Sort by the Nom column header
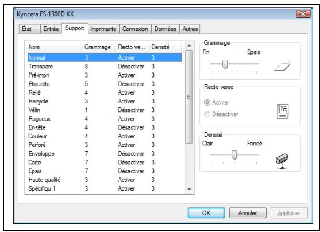Viewport: 320px width, 232px height. coord(53,47)
